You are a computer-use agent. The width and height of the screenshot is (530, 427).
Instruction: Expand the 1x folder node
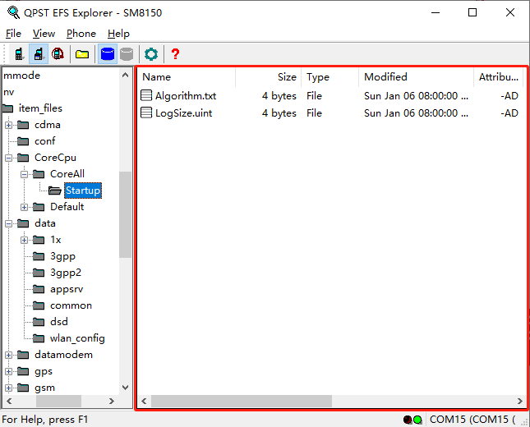(25, 240)
